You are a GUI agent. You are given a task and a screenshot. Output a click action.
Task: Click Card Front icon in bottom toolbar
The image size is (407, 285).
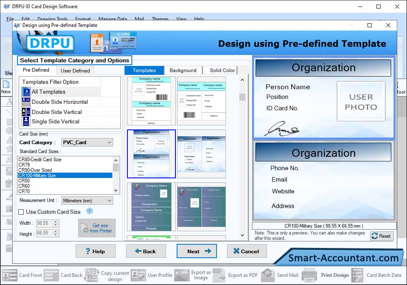[10, 275]
